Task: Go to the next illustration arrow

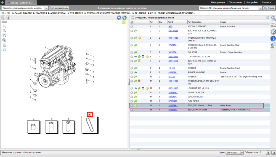Action: click(x=124, y=18)
